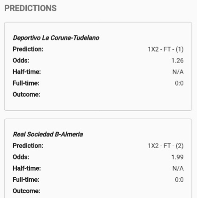This screenshot has width=197, height=198.
Task: Click the Odds label in the Real Sociedad B card
Action: click(21, 157)
